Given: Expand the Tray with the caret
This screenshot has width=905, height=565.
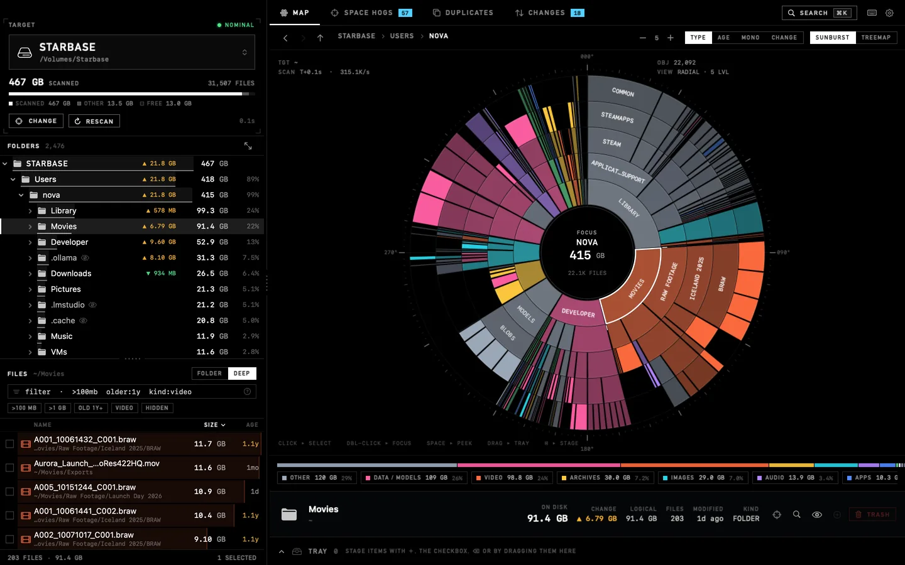Looking at the screenshot, I should point(282,551).
